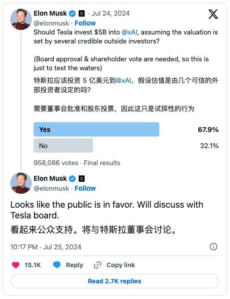Image resolution: width=230 pixels, height=299 pixels.
Task: Click the X logo in top right corner
Action: 213,14
